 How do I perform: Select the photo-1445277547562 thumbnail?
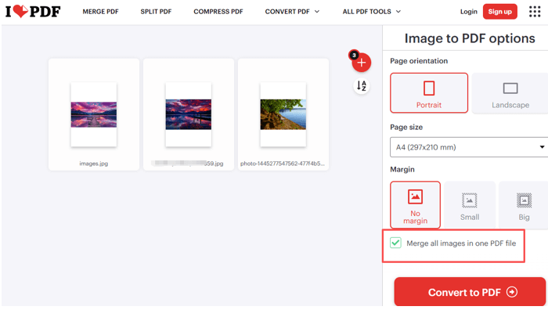[x=283, y=114]
